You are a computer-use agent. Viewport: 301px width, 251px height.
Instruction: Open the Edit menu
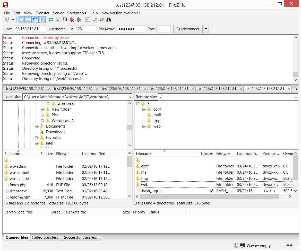tap(17, 13)
